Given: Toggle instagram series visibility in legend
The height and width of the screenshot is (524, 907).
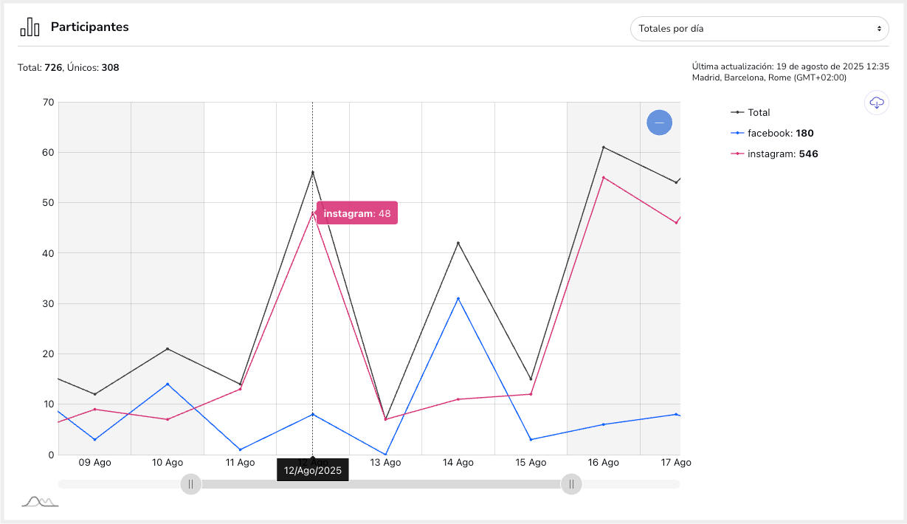Looking at the screenshot, I should tap(782, 154).
